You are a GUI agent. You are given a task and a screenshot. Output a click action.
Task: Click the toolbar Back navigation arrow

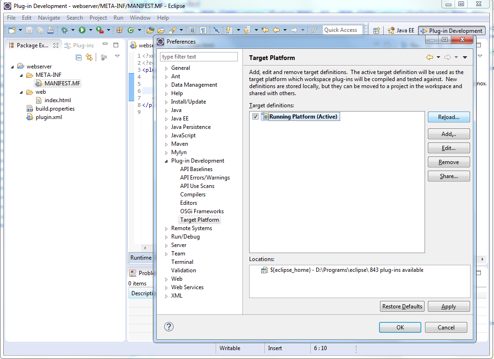[276, 30]
